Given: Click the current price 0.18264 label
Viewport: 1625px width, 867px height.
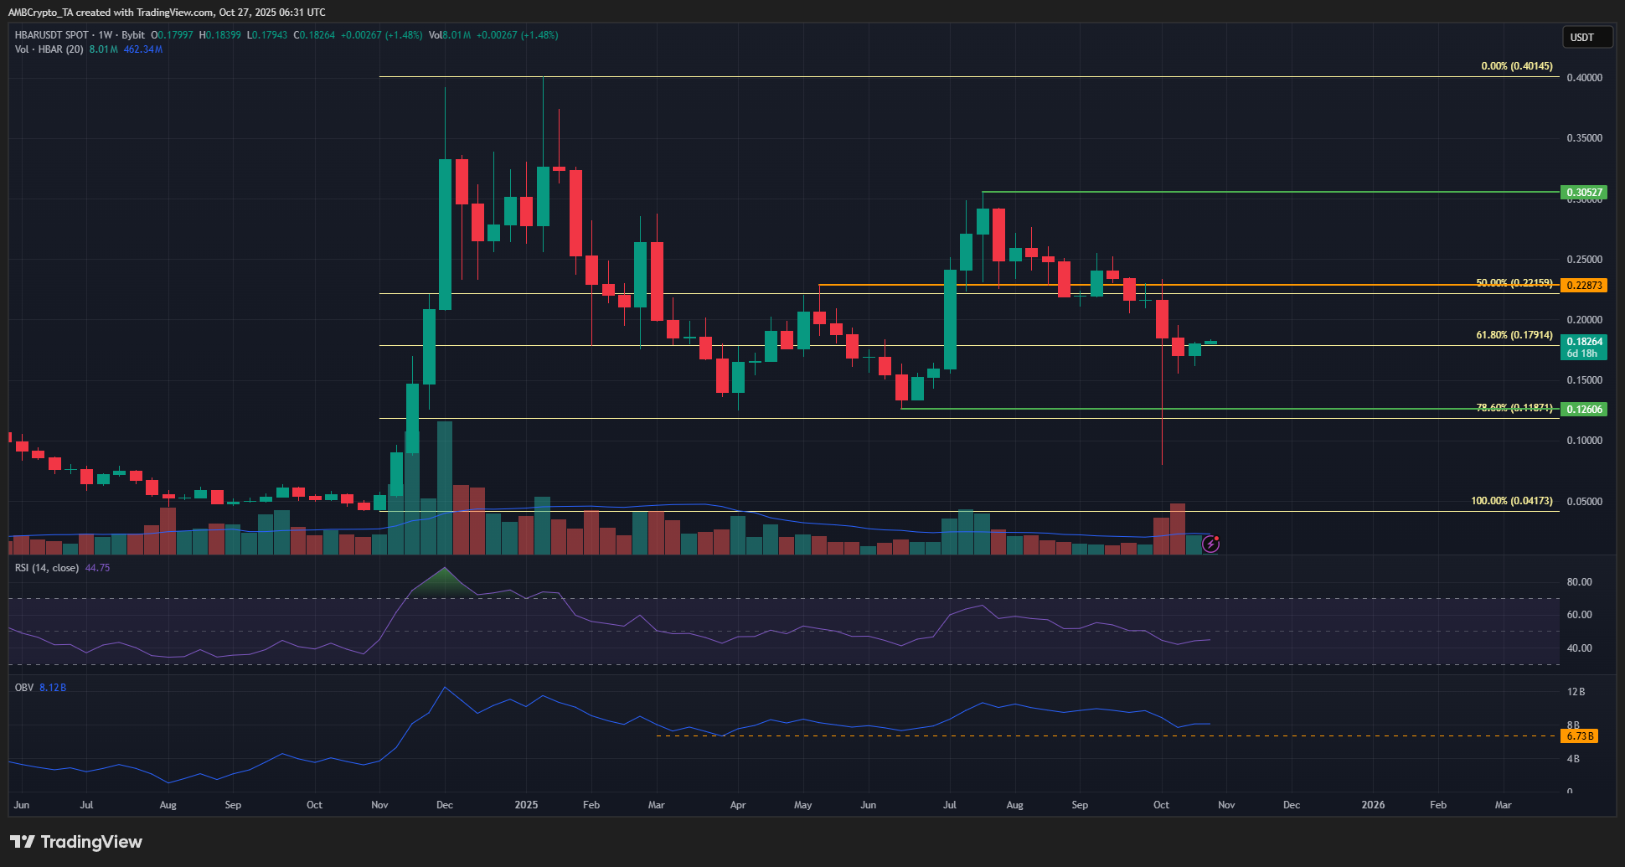Looking at the screenshot, I should [x=1584, y=342].
